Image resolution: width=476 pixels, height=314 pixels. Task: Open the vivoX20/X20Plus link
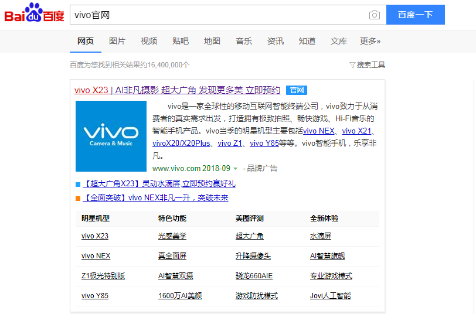pyautogui.click(x=181, y=143)
